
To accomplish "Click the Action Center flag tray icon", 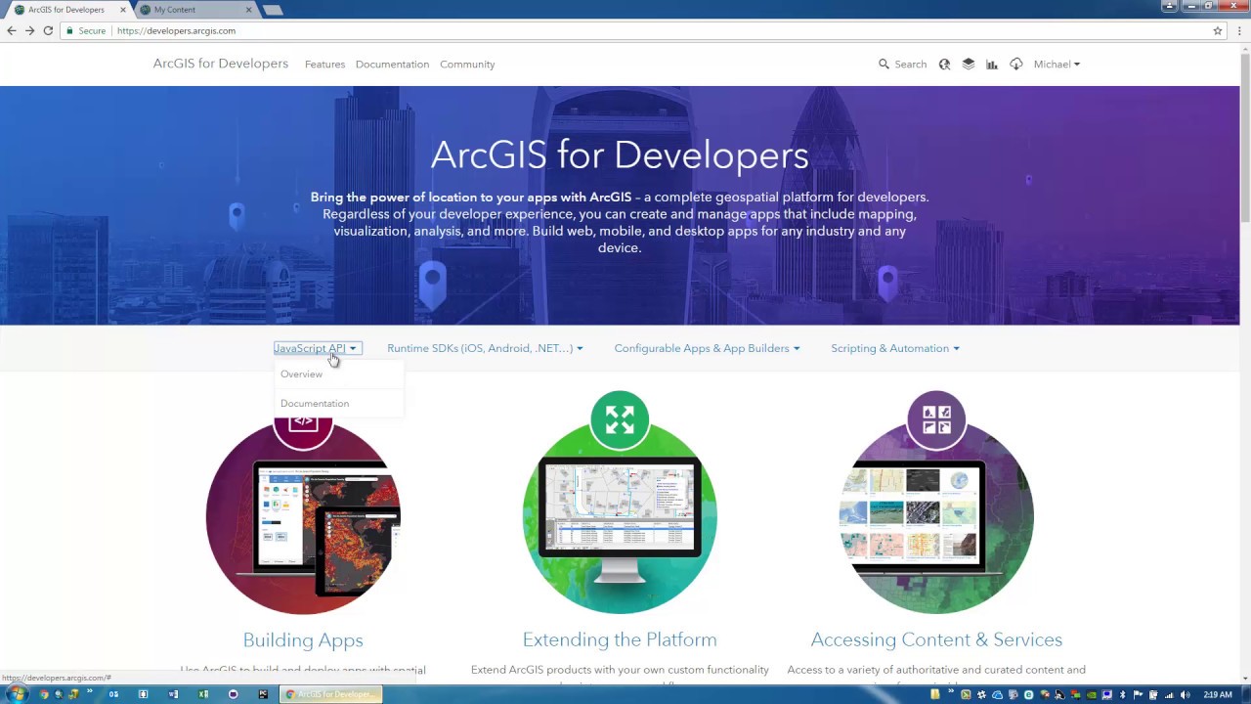I will [x=1138, y=695].
